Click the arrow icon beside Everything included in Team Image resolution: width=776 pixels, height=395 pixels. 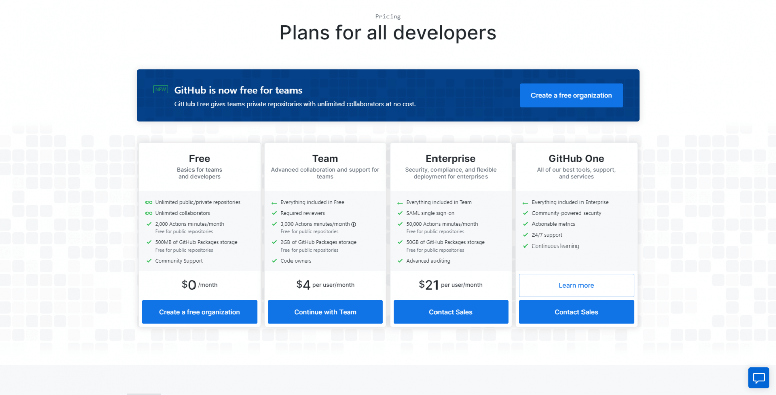point(399,202)
